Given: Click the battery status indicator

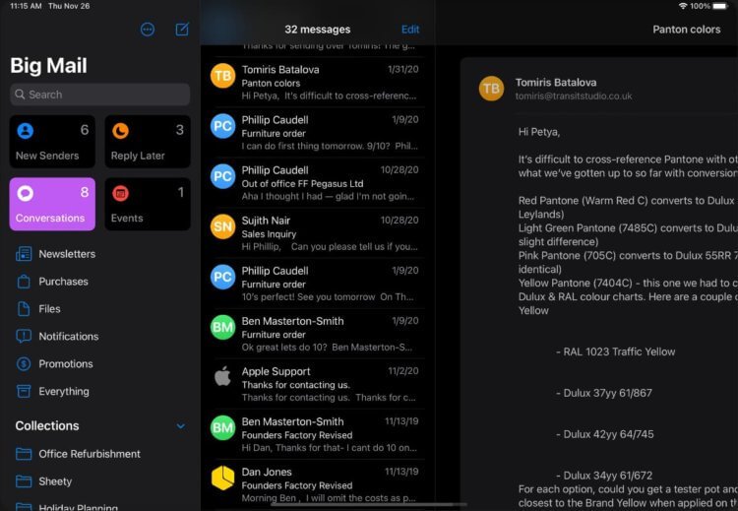Looking at the screenshot, I should coord(720,6).
